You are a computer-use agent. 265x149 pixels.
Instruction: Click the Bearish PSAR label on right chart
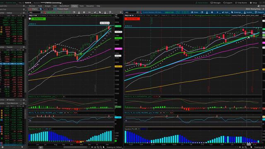(132, 19)
